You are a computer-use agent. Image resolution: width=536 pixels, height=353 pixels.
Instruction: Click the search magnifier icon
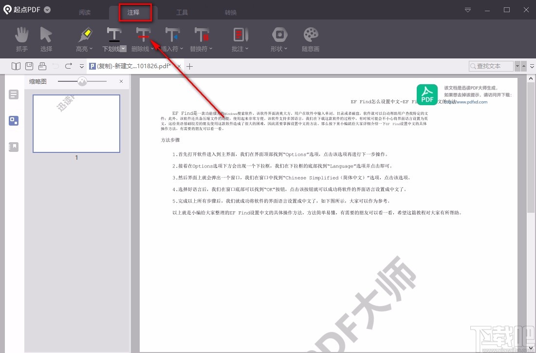[473, 66]
